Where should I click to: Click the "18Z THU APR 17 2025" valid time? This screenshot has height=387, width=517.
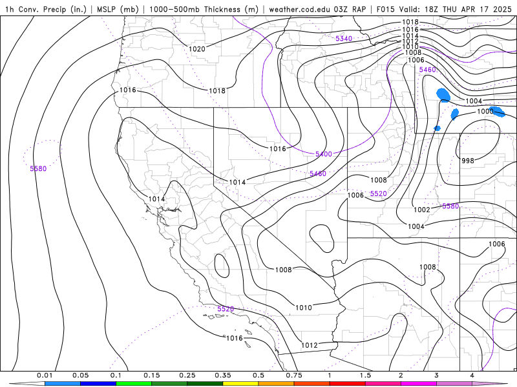[x=468, y=9]
